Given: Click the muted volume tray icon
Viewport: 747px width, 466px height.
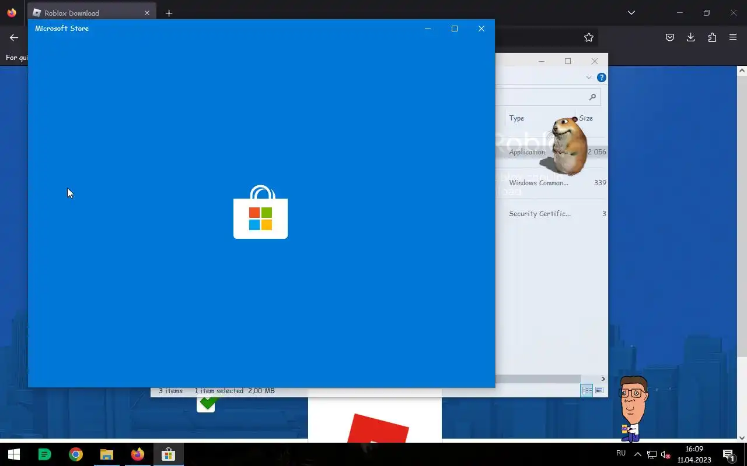Looking at the screenshot, I should coord(665,454).
